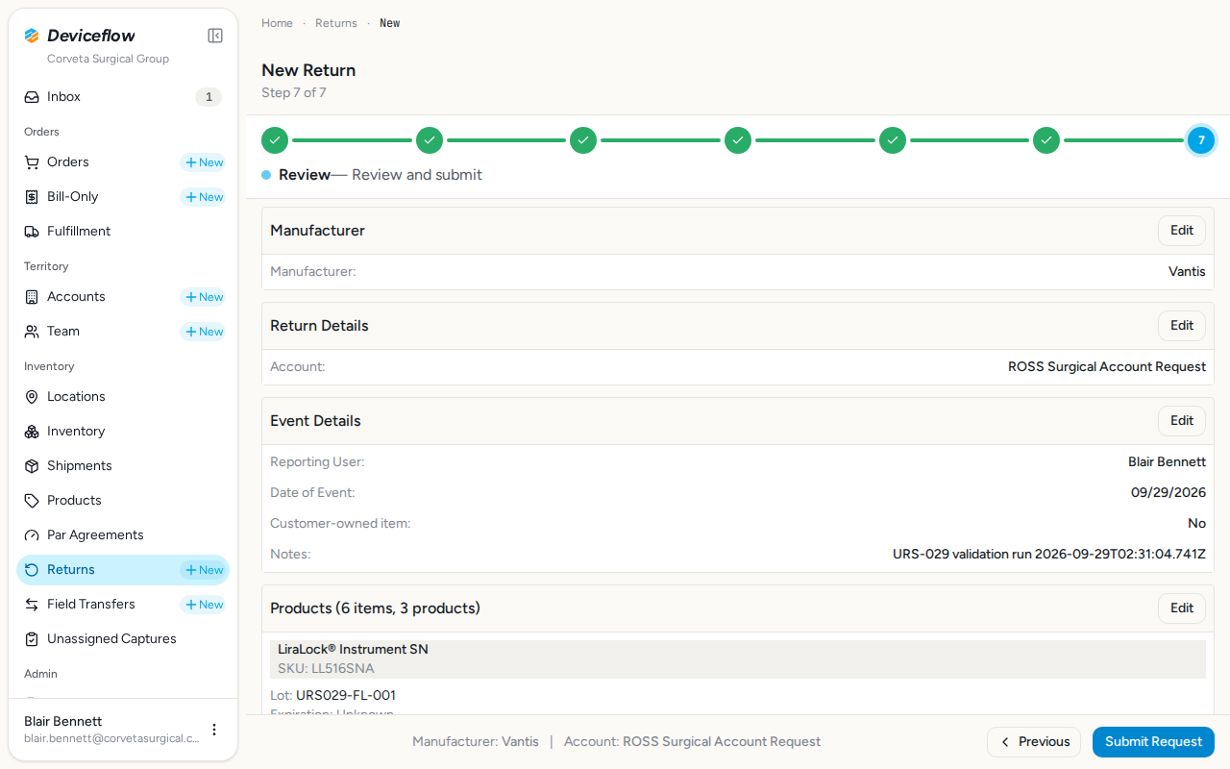
Task: Click the Team people icon
Action: click(32, 332)
